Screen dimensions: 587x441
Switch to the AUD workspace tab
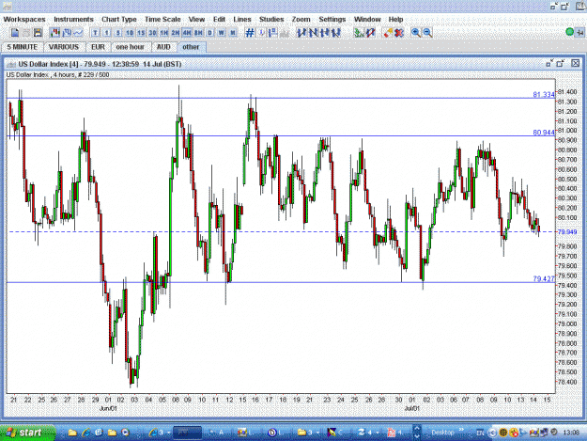163,47
